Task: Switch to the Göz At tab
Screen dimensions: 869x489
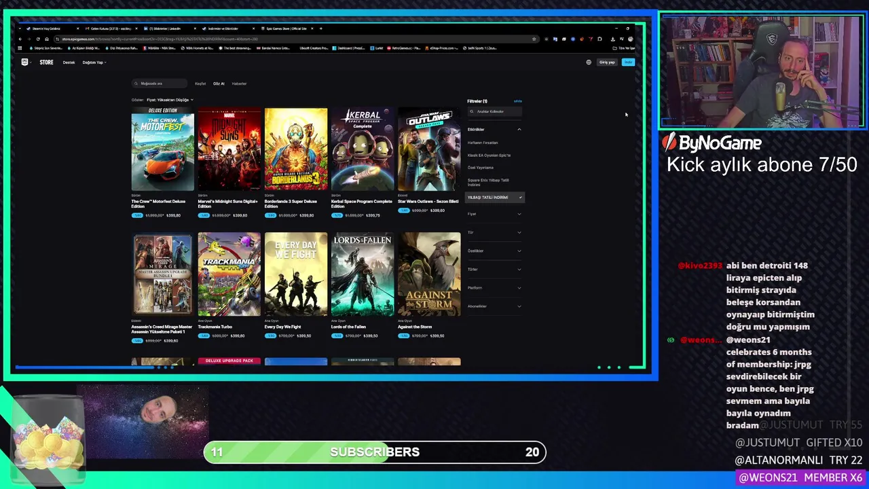Action: 219,84
